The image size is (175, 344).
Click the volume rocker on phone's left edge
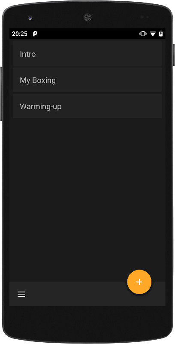[x=1, y=94]
